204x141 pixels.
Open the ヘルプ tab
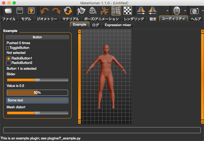(196, 19)
